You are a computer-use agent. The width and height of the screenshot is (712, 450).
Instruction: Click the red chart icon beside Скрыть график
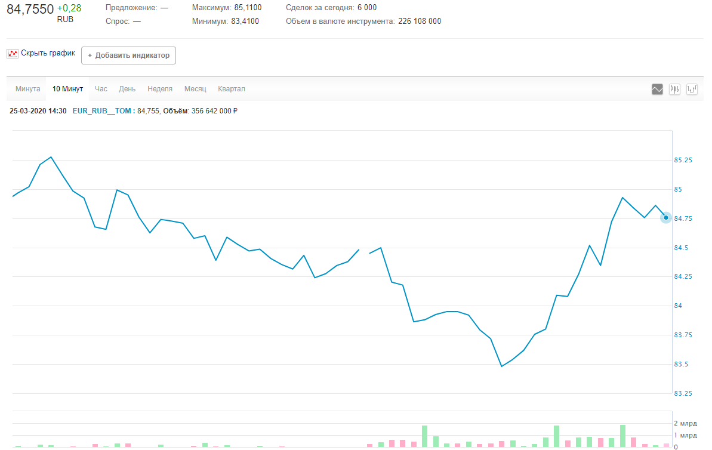pyautogui.click(x=13, y=54)
